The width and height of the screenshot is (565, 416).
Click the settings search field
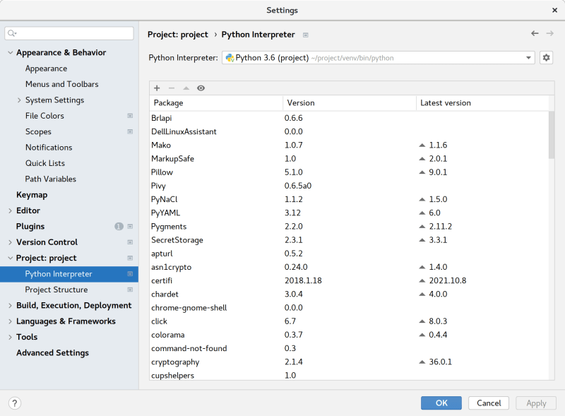69,33
